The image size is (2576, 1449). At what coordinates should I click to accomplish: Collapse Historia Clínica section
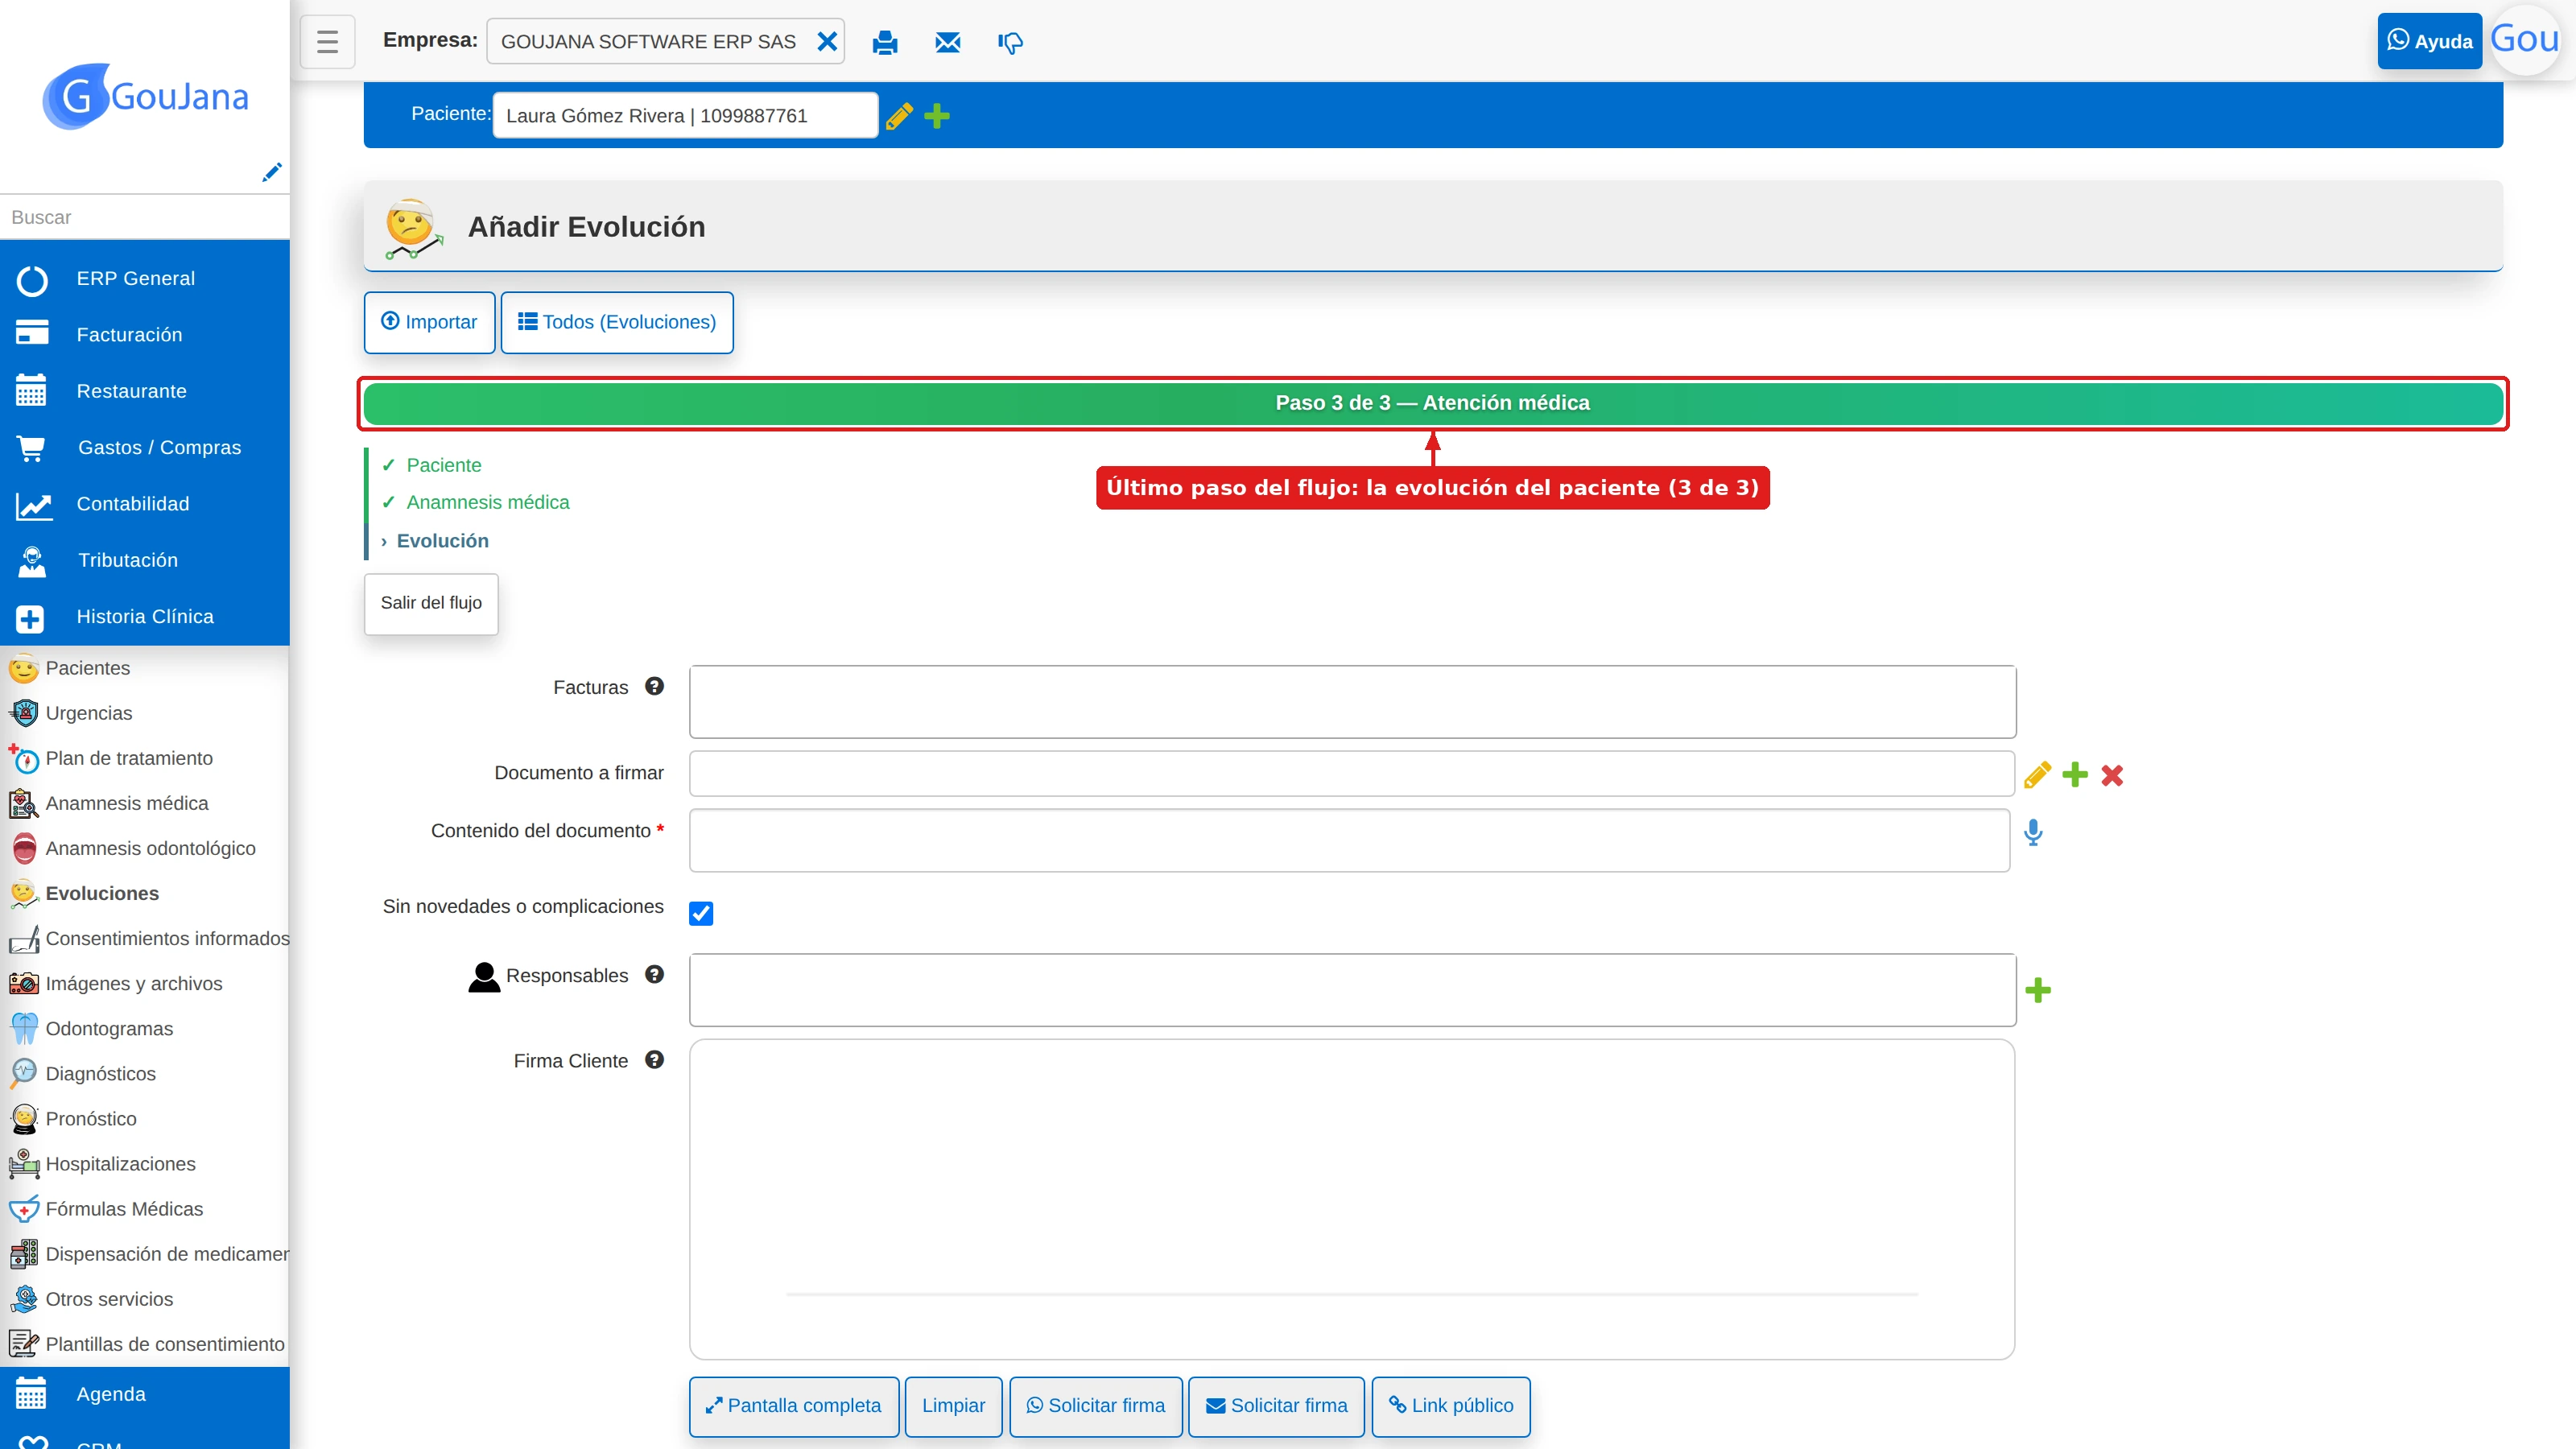(145, 617)
